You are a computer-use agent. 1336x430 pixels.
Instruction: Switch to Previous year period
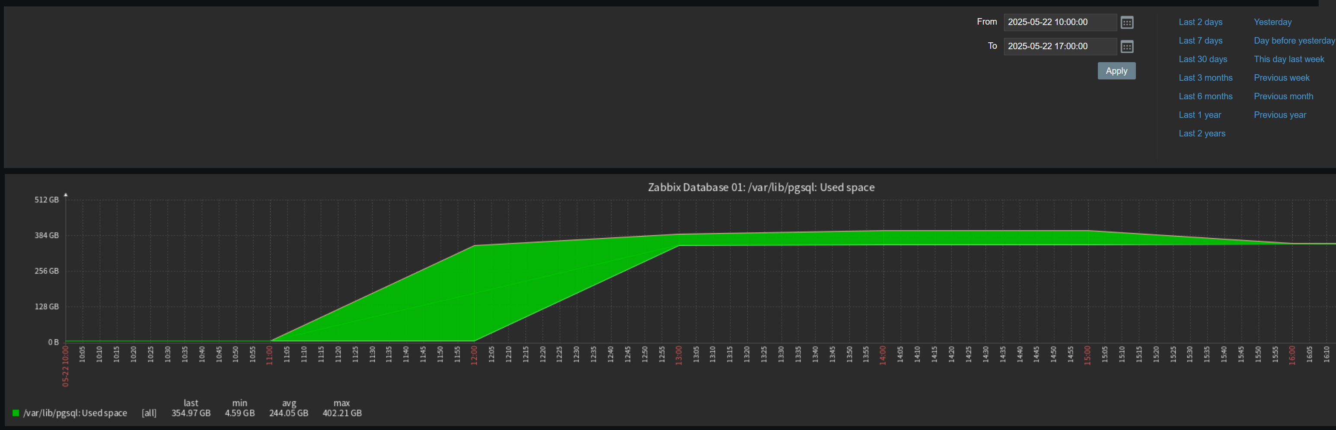[1279, 116]
